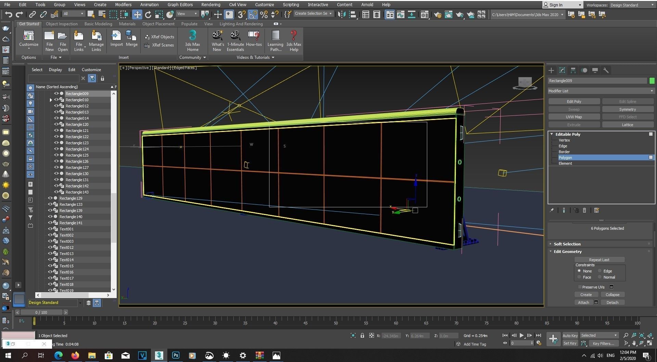Click the Import ribbon icon
Screen dimensions: 657x362
[116, 39]
